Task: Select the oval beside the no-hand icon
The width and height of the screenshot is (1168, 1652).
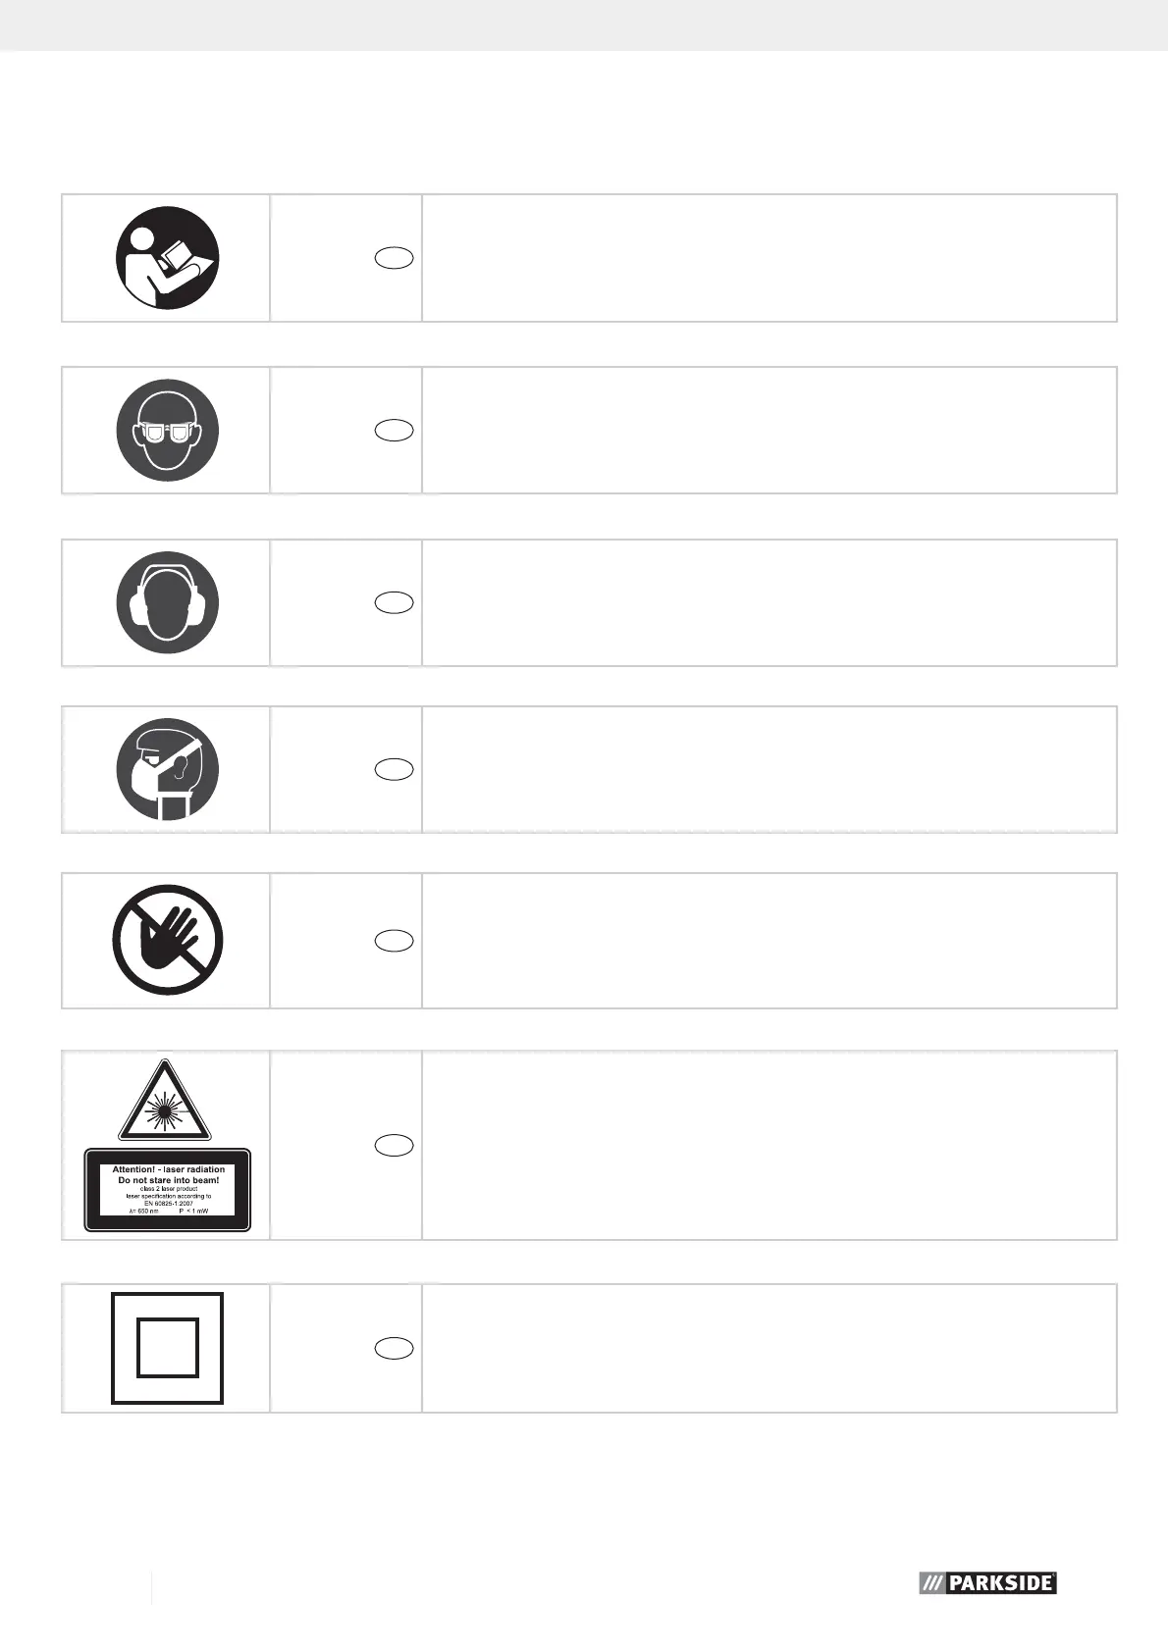Action: pos(394,941)
